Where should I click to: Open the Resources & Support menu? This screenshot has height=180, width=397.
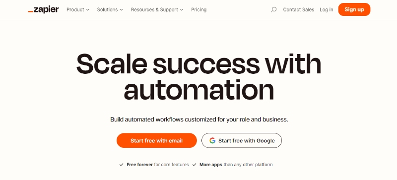pos(157,9)
